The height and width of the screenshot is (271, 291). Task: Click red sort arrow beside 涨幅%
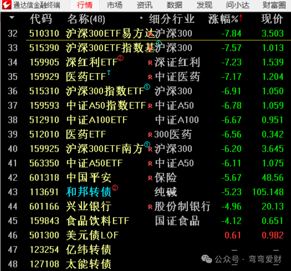coord(241,18)
